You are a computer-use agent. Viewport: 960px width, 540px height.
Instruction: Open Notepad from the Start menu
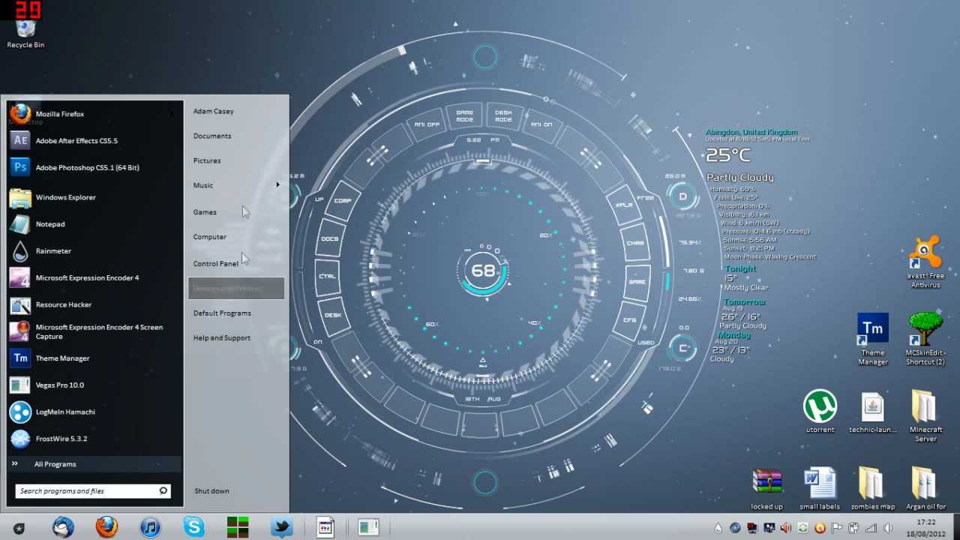(93, 224)
